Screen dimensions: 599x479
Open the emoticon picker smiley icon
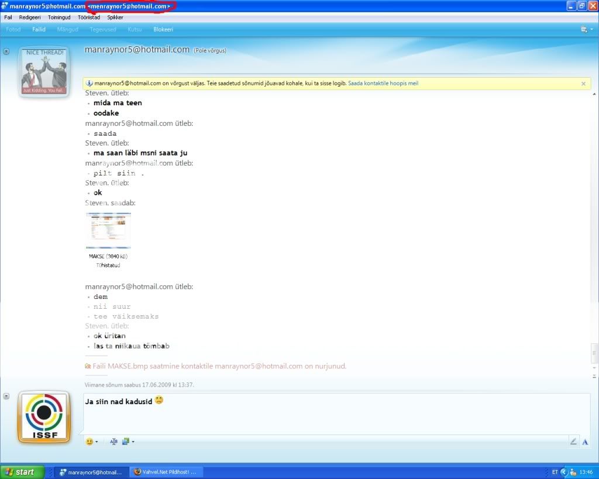[89, 442]
